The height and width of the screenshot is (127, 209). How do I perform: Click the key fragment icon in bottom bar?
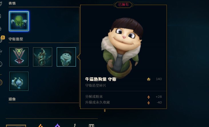click(75, 125)
